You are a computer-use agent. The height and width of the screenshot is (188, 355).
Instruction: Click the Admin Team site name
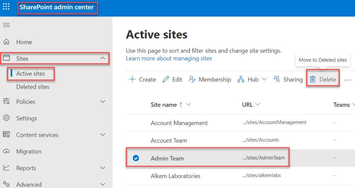click(167, 158)
